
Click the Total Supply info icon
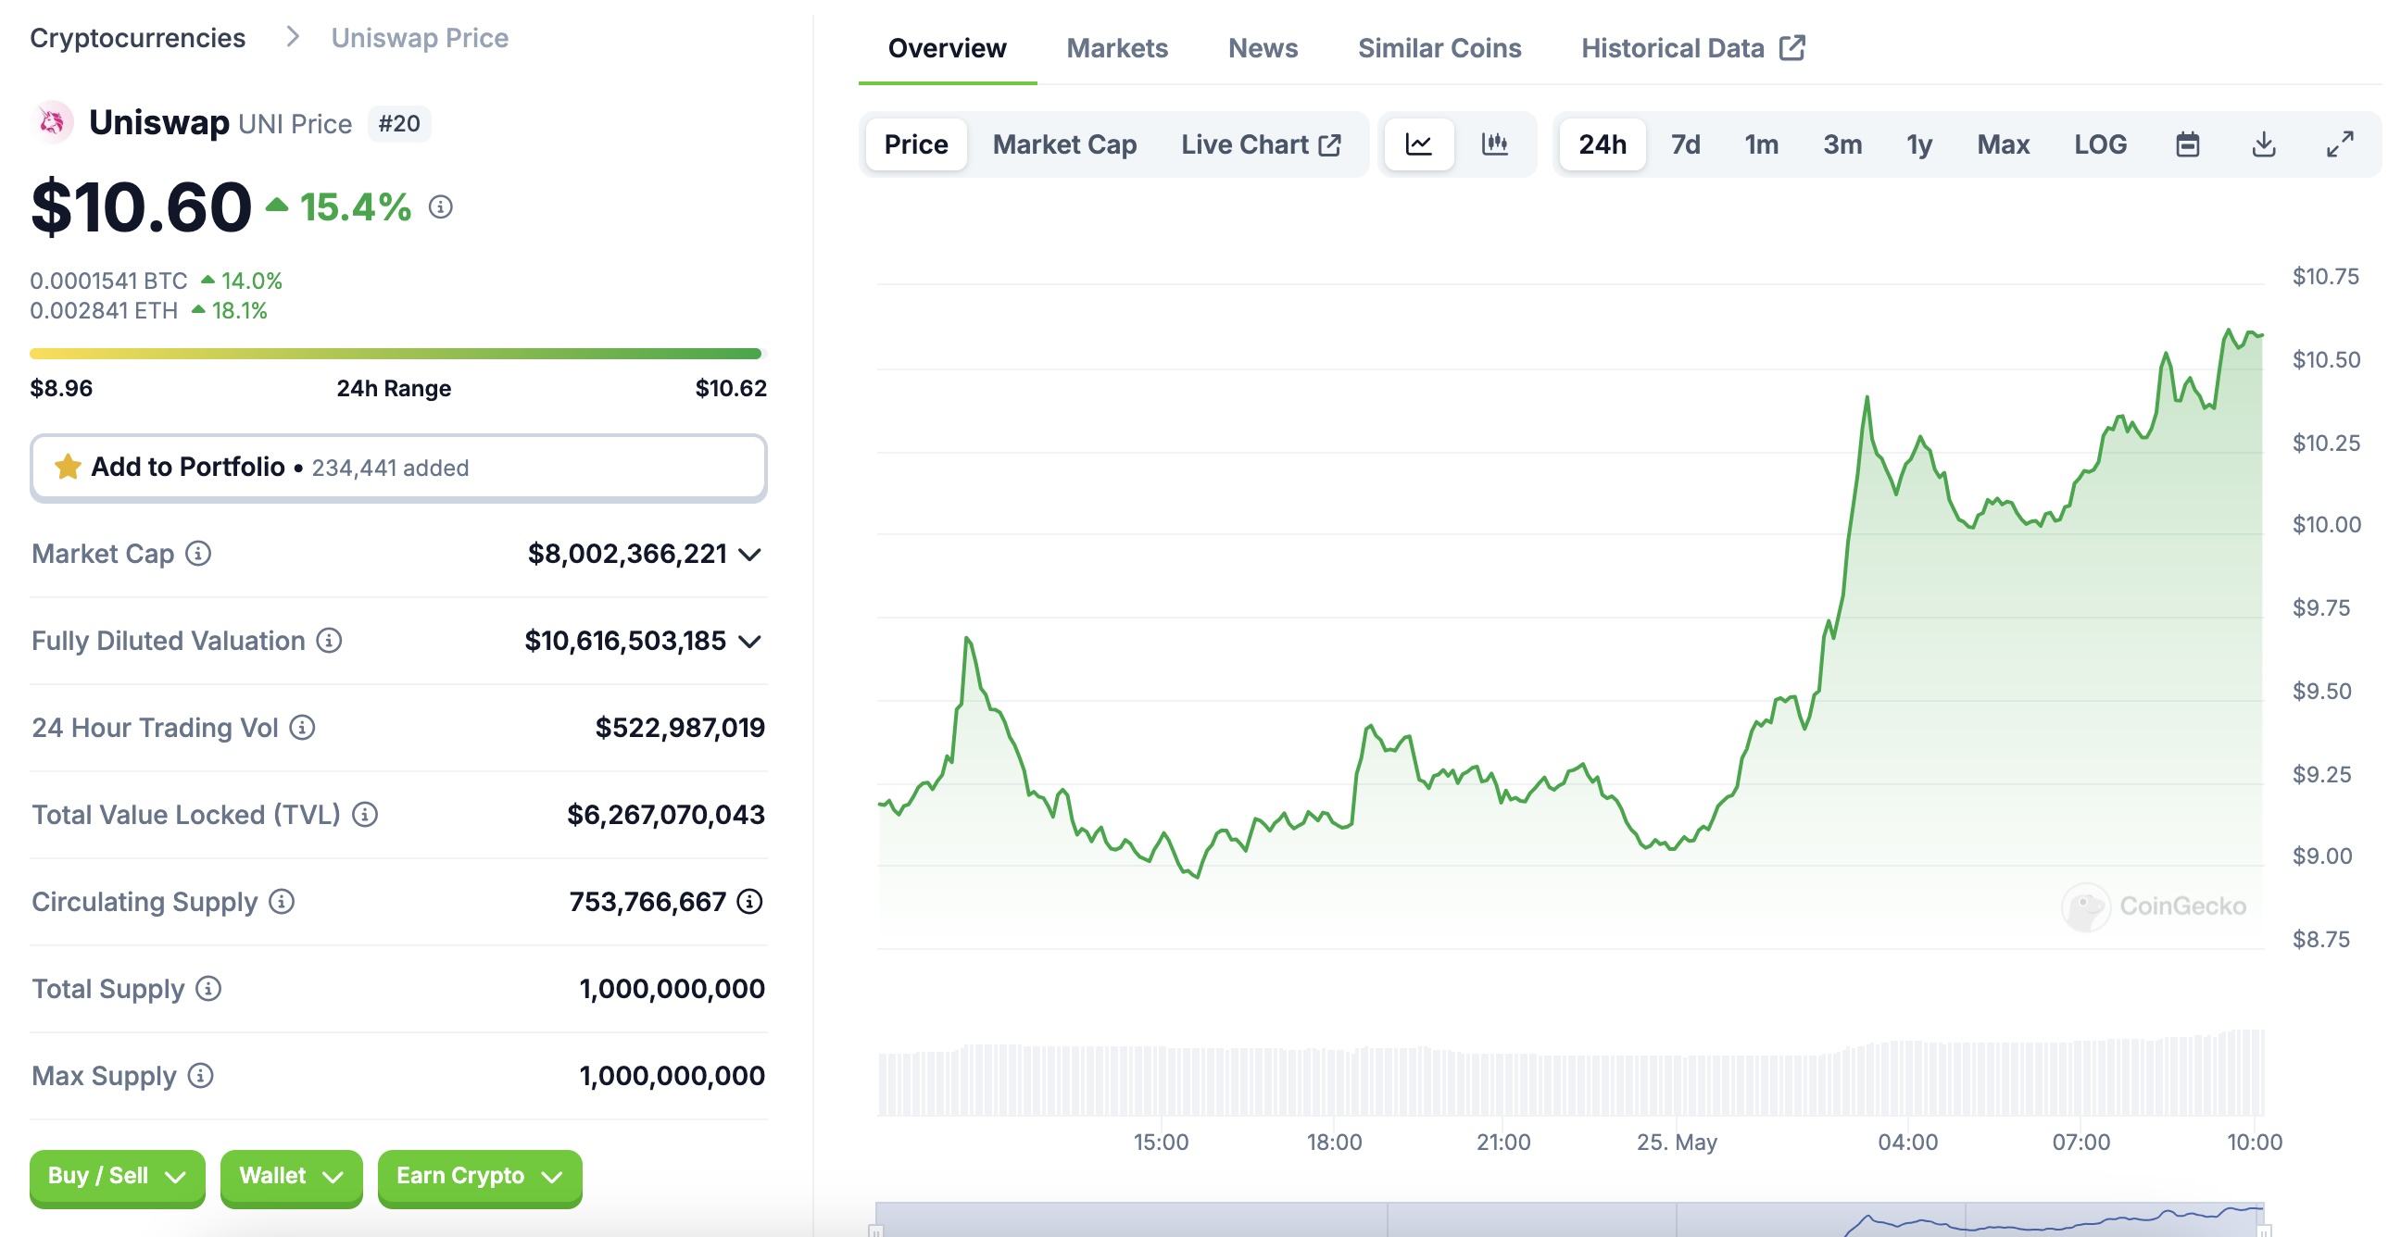[208, 988]
